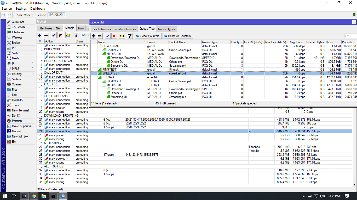Image resolution: width=357 pixels, height=200 pixels.
Task: Disable selected queue with the red X
Action: point(114,36)
